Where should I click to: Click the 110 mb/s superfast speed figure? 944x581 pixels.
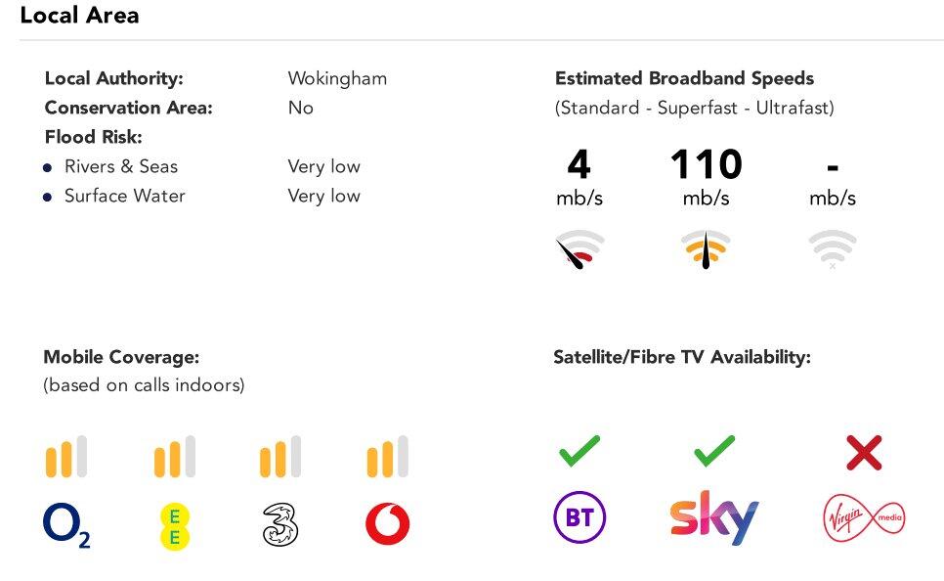tap(706, 164)
